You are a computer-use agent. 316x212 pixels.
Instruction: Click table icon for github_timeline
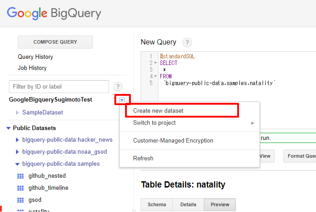[20, 188]
